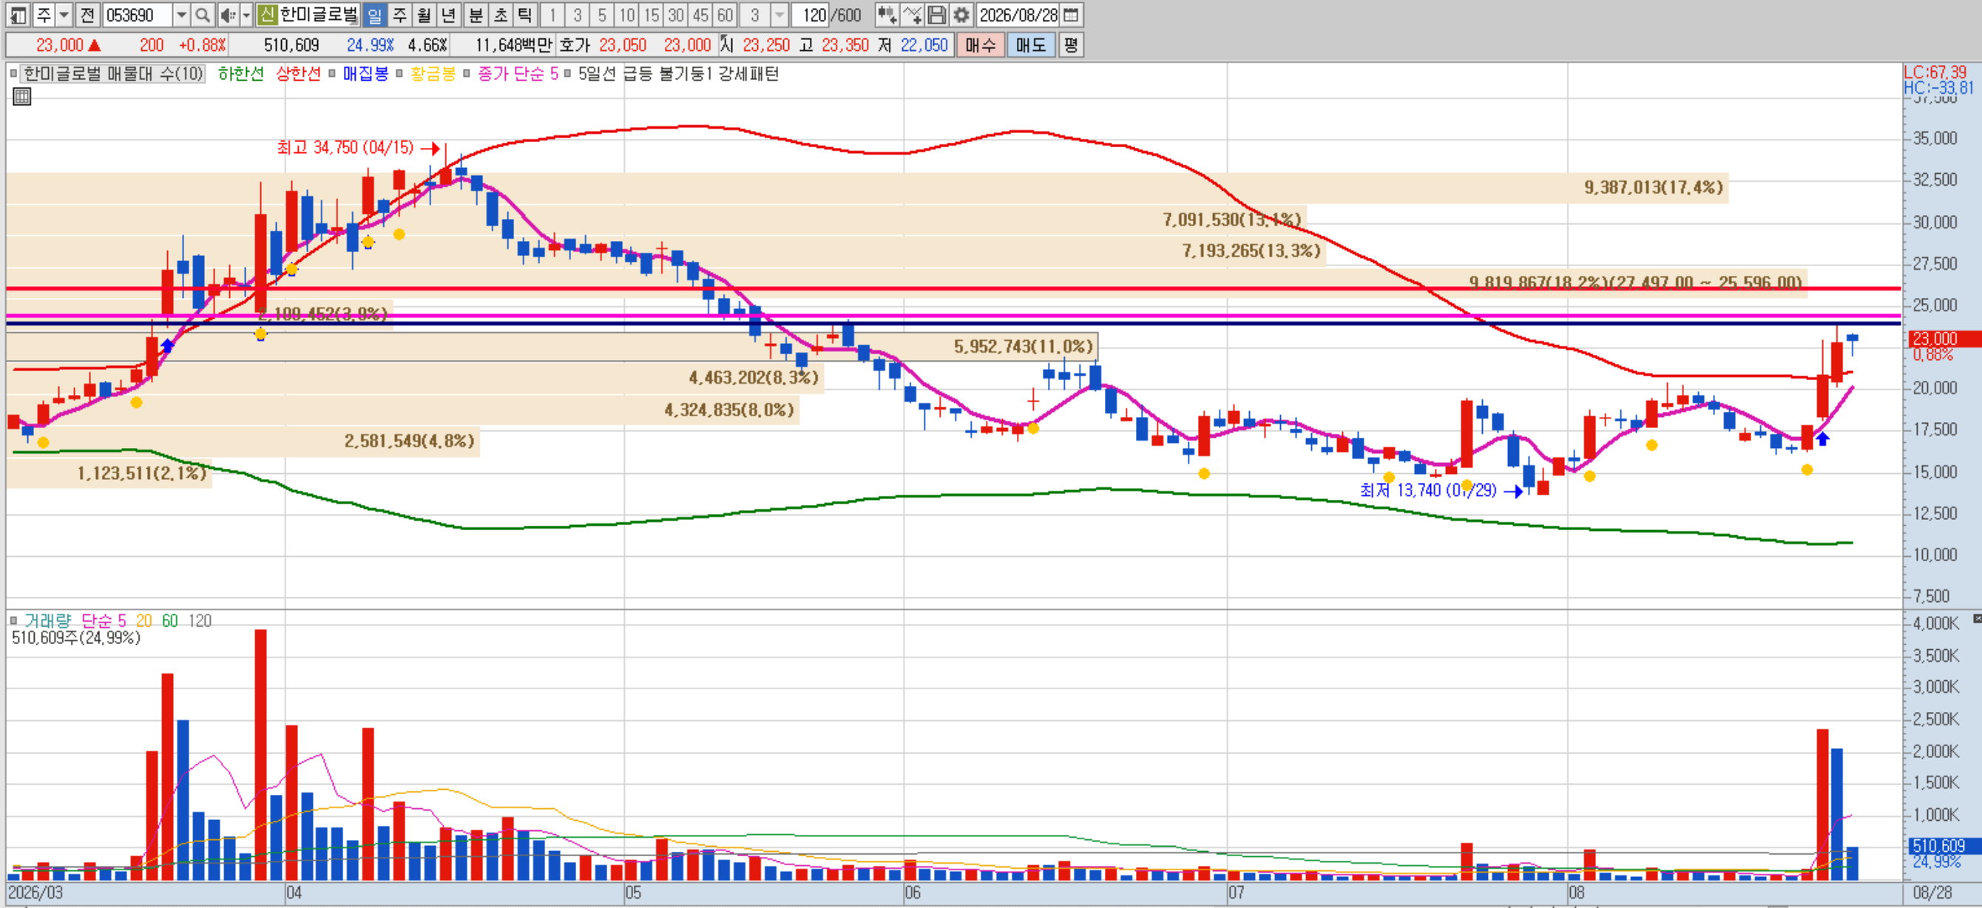The width and height of the screenshot is (1982, 908).
Task: Select the 월 monthly chart tab
Action: click(424, 15)
